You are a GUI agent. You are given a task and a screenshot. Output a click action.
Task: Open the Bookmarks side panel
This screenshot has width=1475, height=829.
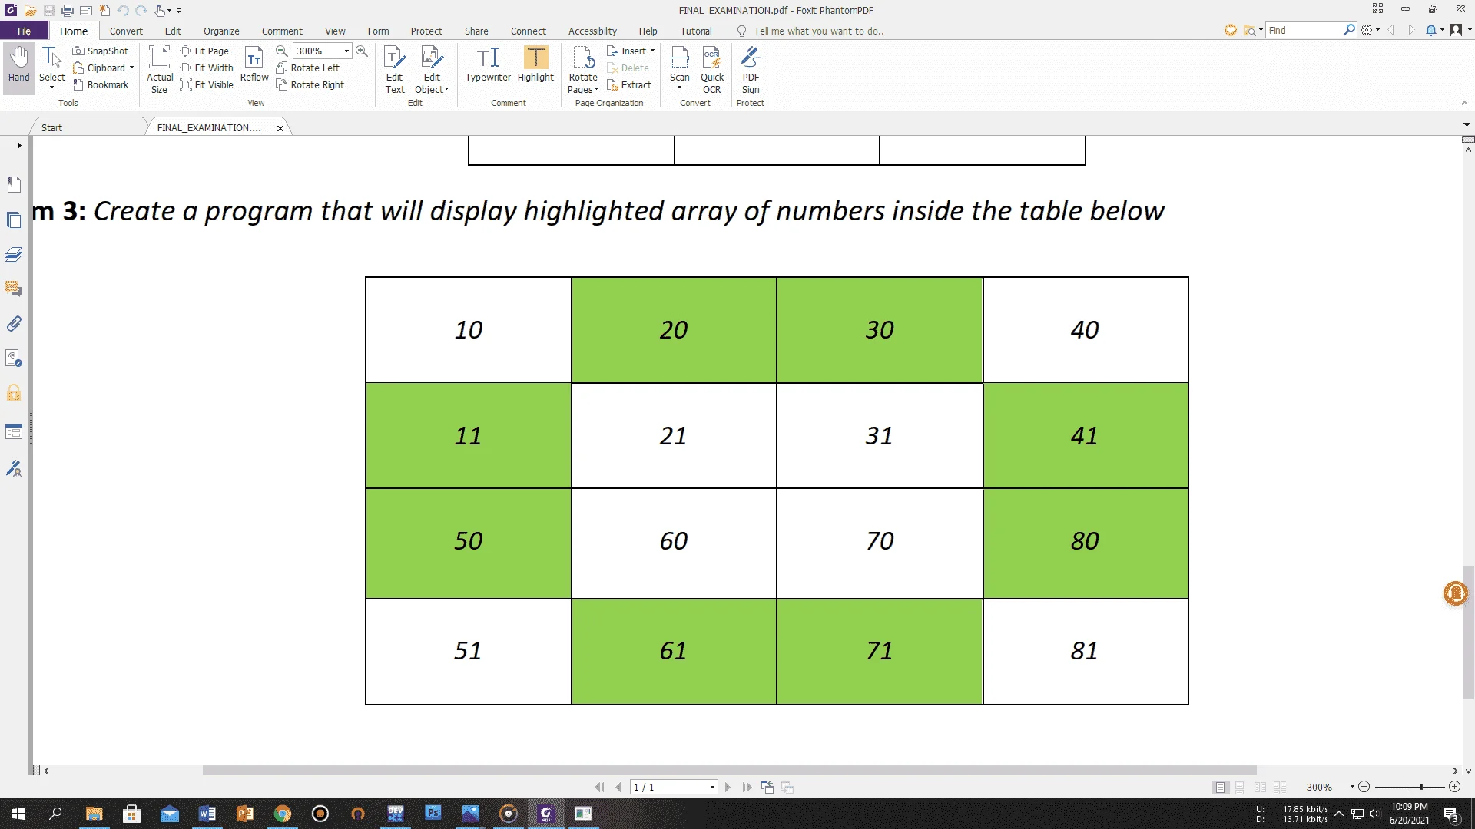click(x=14, y=185)
